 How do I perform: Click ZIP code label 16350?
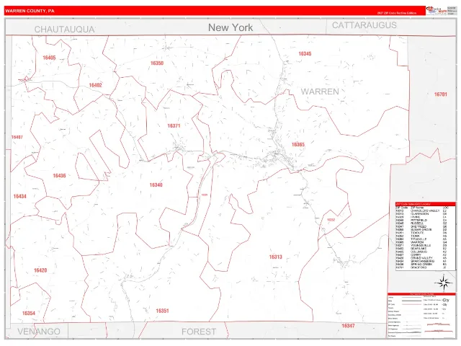coord(157,63)
